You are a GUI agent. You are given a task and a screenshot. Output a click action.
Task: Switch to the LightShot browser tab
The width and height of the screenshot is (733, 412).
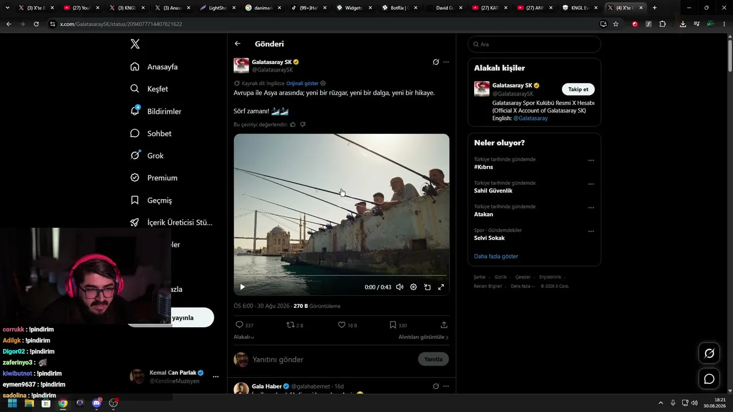[218, 8]
